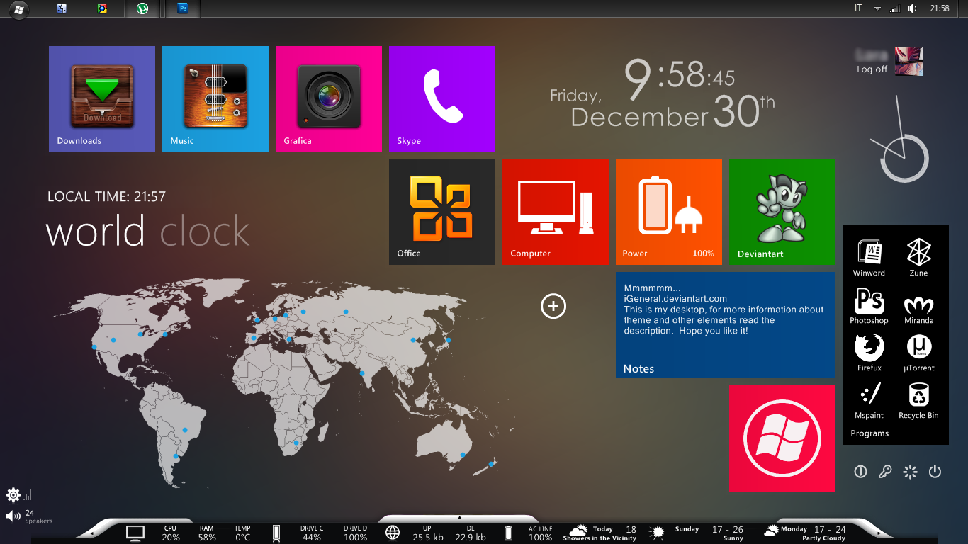Click the TEMP 0°C readout

click(x=242, y=533)
